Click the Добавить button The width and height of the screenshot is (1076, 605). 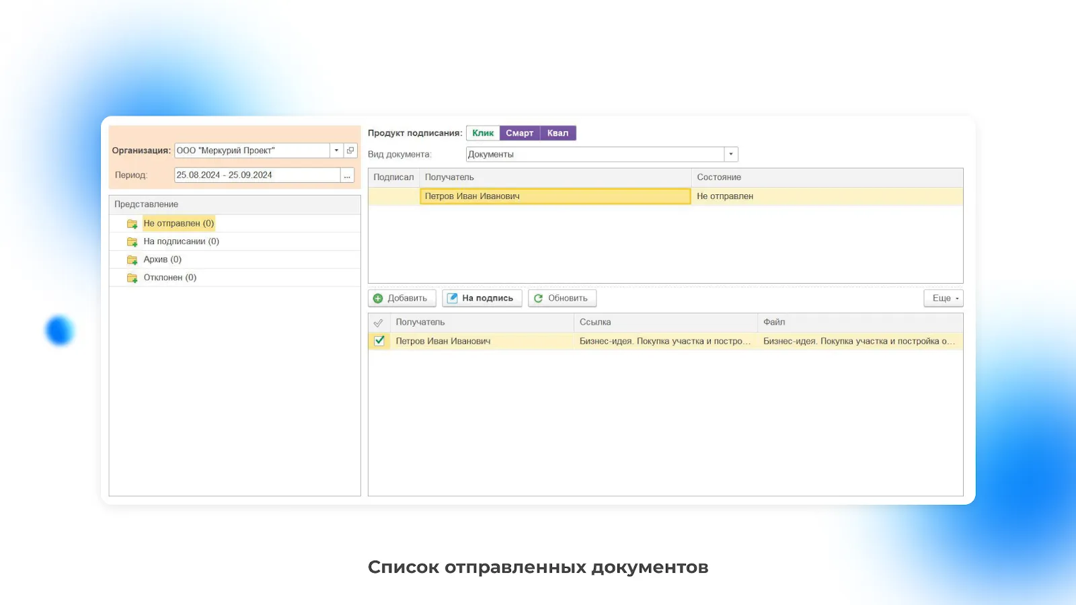coord(402,298)
